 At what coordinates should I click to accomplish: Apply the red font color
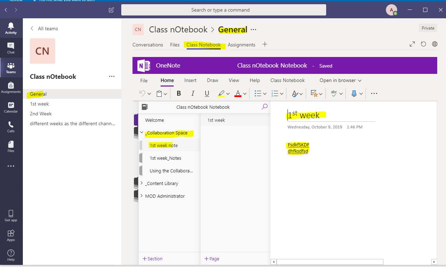[238, 94]
